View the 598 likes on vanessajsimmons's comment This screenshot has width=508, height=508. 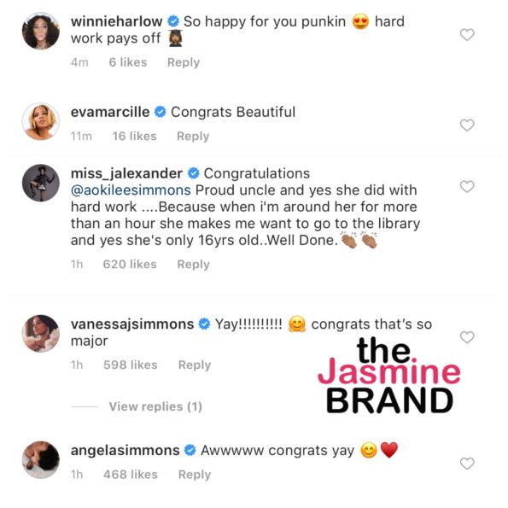coord(131,365)
